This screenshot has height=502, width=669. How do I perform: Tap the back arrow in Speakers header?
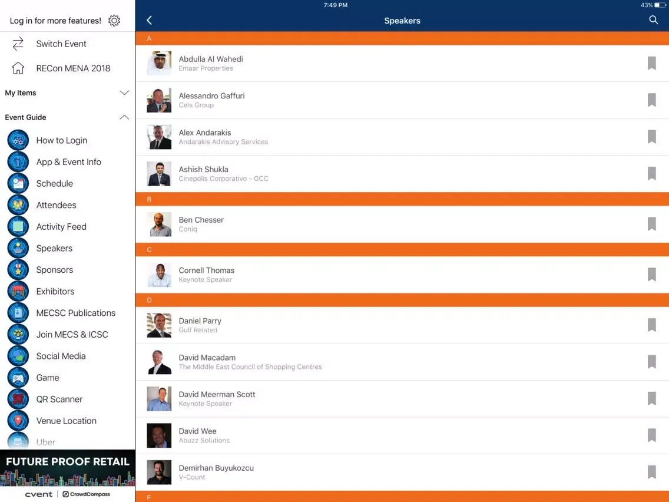[x=150, y=20]
